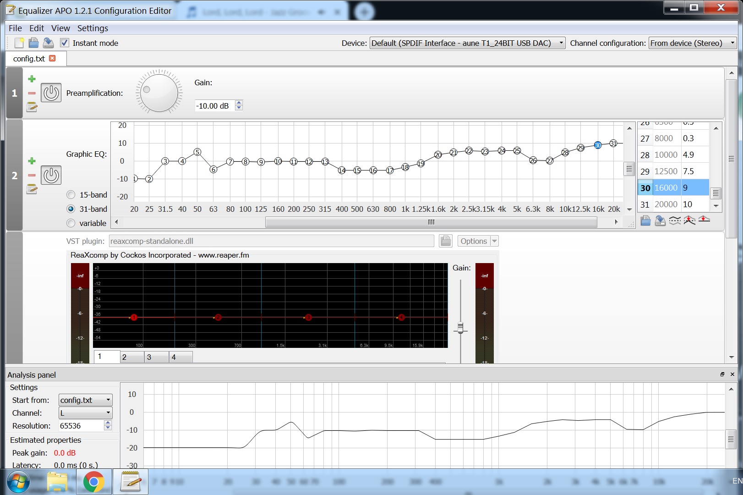Select EQ point 5 on the graph
Image resolution: width=743 pixels, height=495 pixels.
pyautogui.click(x=197, y=152)
